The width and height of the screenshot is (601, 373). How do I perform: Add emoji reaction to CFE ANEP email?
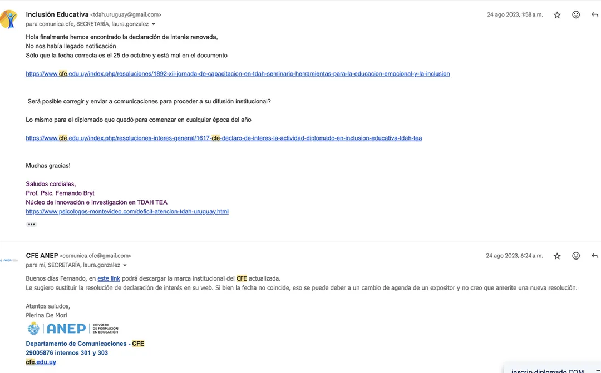pos(576,256)
